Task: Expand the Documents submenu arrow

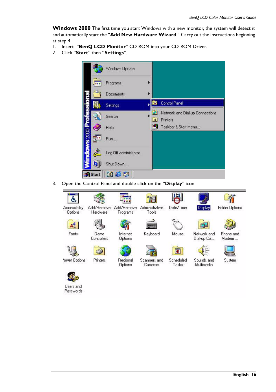Action: click(149, 94)
